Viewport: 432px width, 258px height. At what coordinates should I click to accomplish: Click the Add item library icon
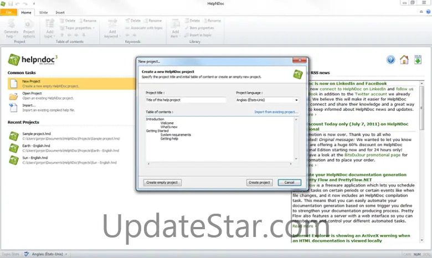coord(176,29)
